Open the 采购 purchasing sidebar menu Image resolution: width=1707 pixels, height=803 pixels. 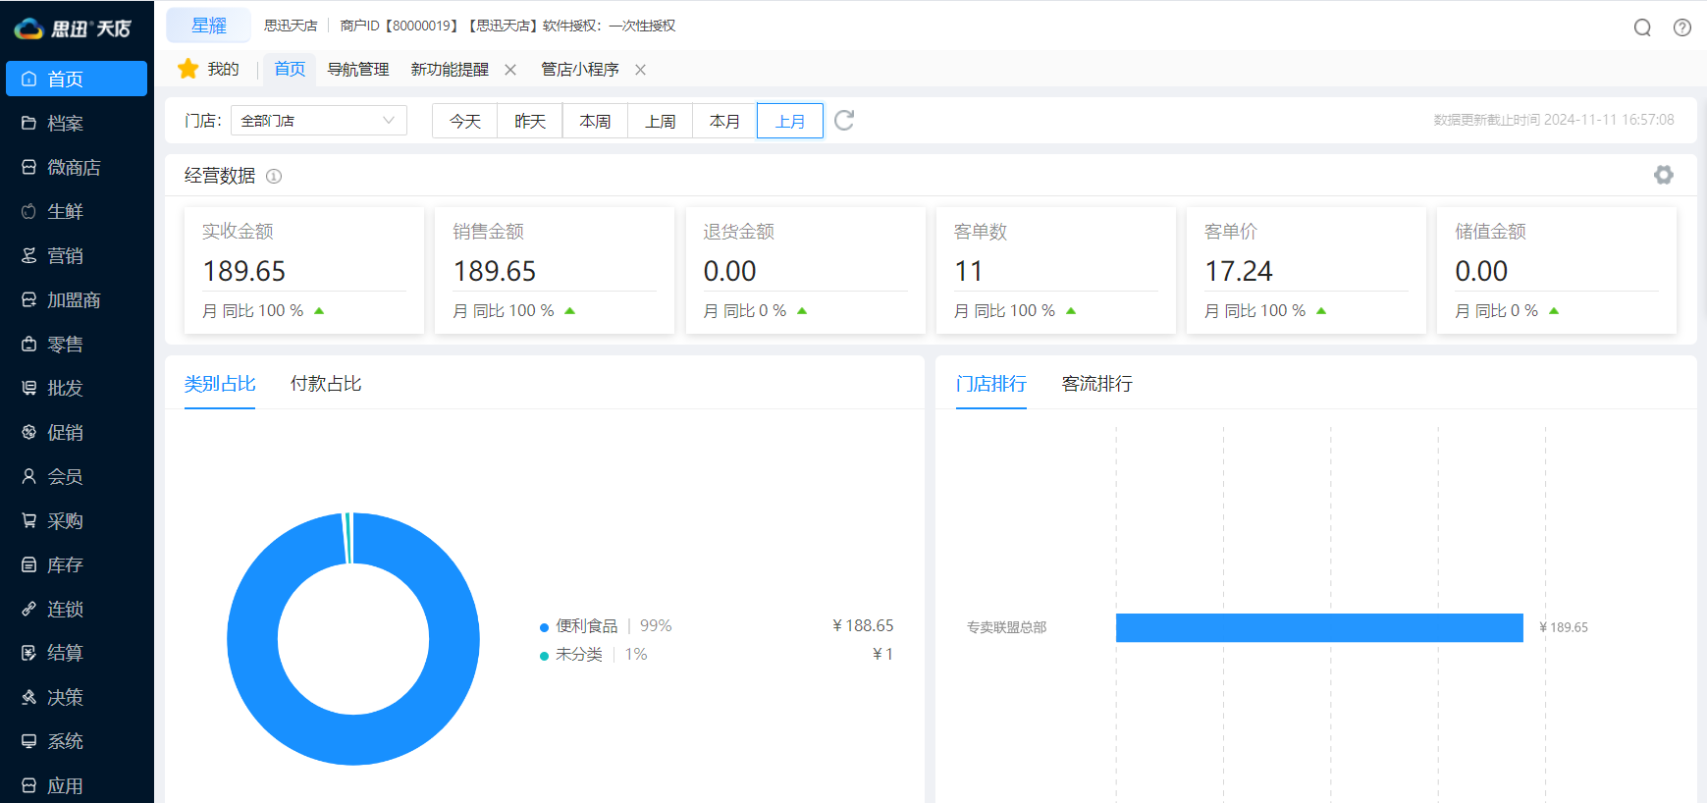point(77,520)
